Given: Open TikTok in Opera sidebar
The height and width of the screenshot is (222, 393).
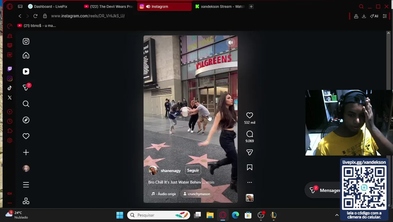Looking at the screenshot, I should click(x=10, y=88).
